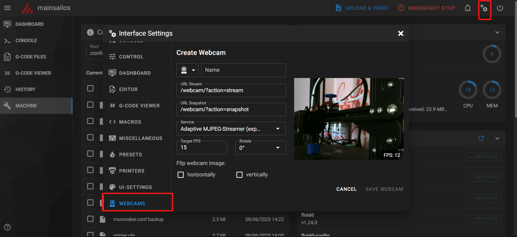Open moonraker.conf.backup file

click(x=139, y=219)
